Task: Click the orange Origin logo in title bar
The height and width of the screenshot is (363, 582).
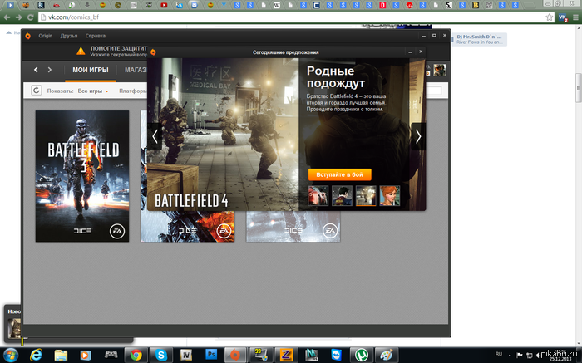Action: (x=27, y=37)
